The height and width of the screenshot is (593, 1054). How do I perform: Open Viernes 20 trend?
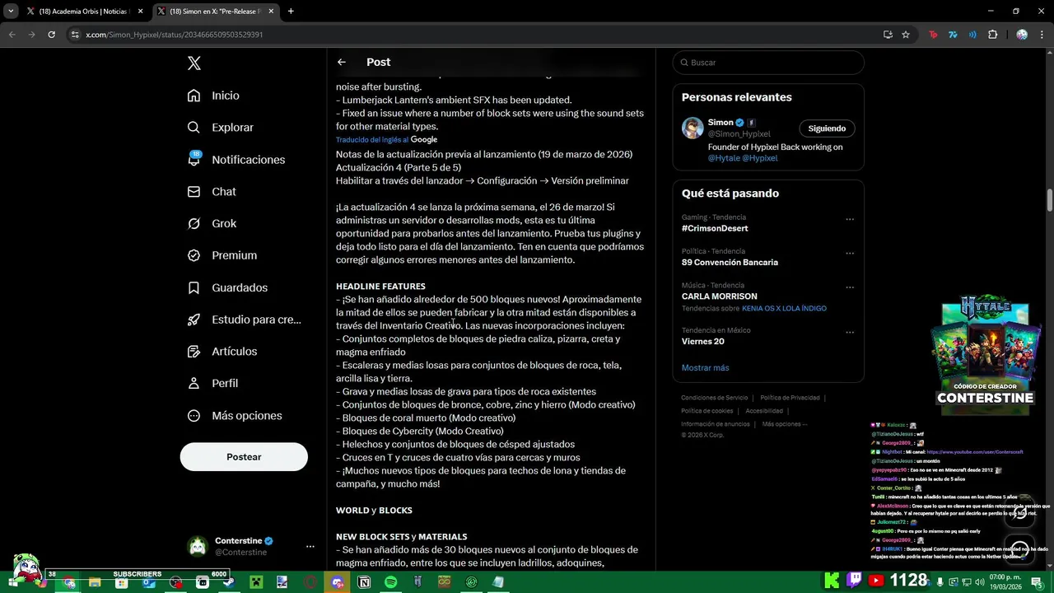click(703, 342)
